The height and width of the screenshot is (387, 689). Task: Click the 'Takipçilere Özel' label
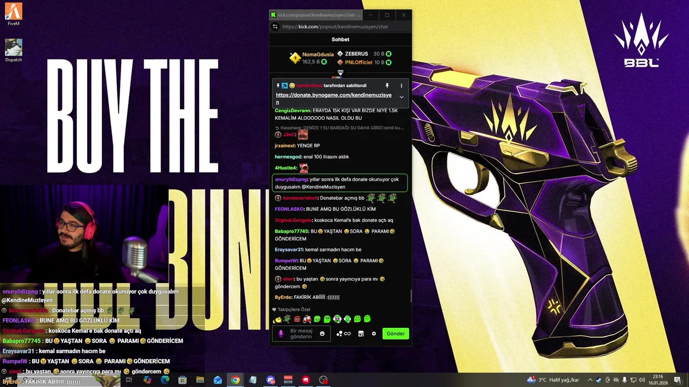[294, 310]
